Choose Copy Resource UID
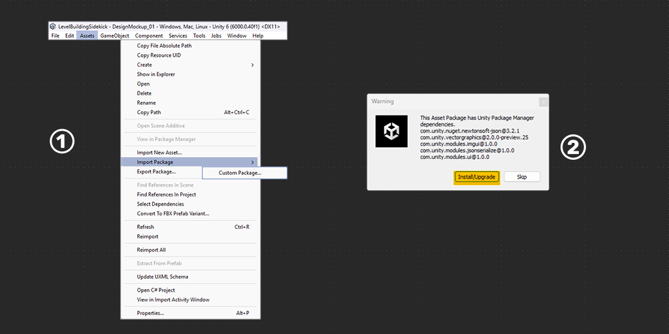Image resolution: width=669 pixels, height=334 pixels. coord(190,55)
